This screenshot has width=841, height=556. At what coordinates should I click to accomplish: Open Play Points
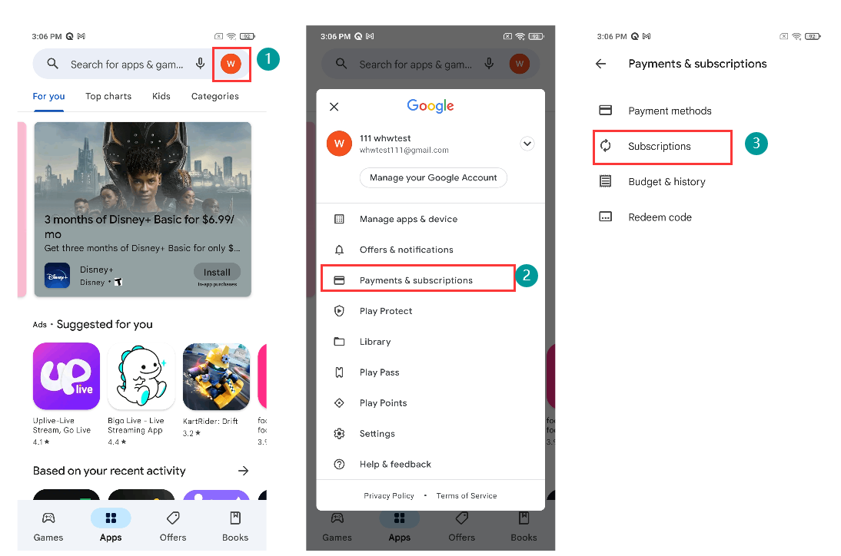430,403
